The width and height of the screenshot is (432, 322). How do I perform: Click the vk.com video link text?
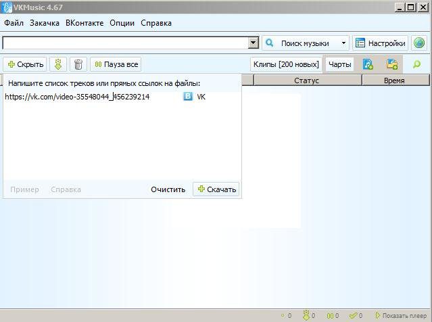(77, 97)
